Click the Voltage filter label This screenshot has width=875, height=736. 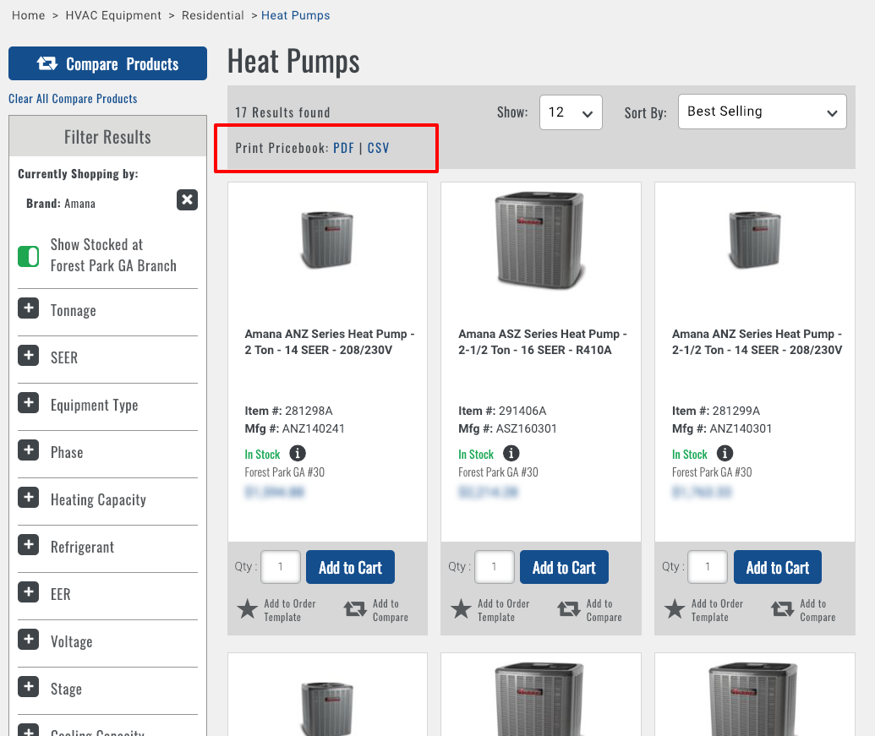(x=71, y=641)
